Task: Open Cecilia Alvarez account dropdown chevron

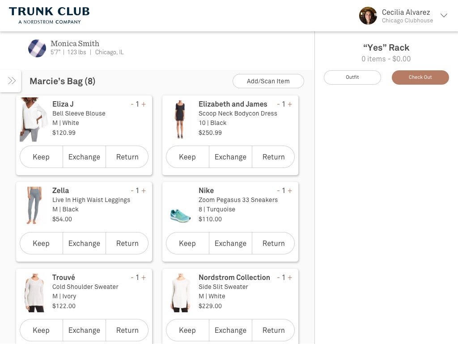Action: tap(444, 16)
